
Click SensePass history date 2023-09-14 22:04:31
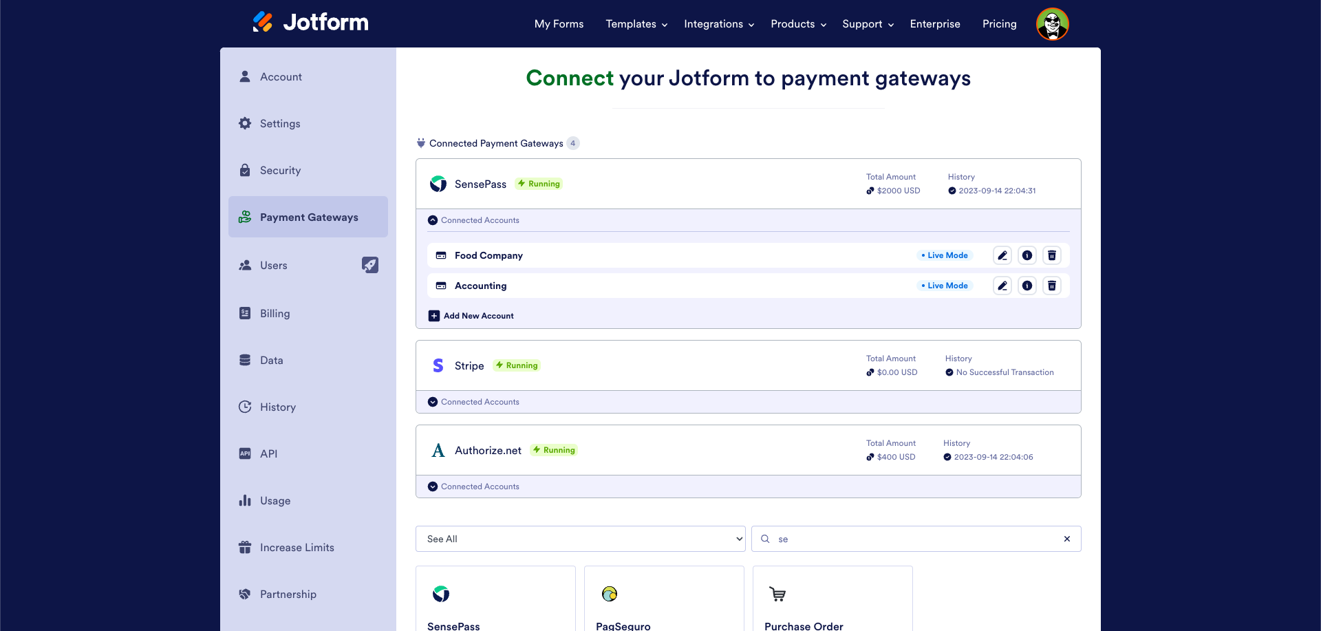[997, 191]
